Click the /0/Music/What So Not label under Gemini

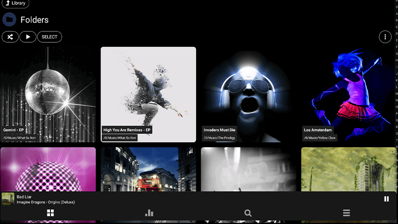point(20,138)
